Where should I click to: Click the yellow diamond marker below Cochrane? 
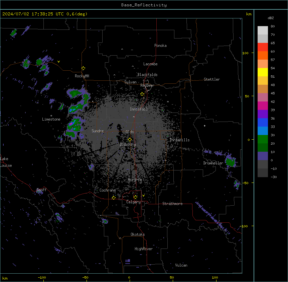(x=114, y=198)
